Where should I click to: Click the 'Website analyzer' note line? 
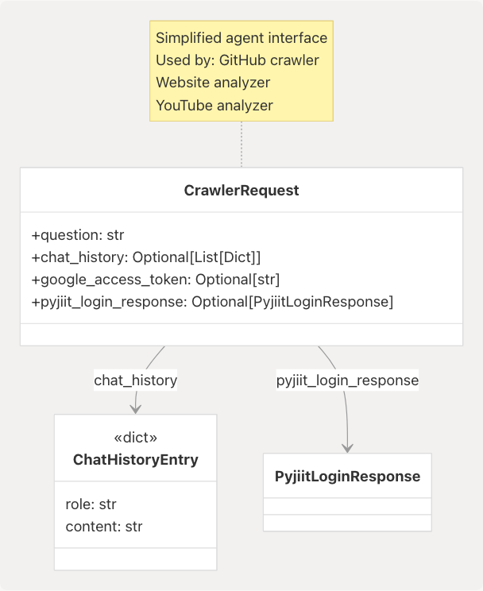(x=213, y=83)
